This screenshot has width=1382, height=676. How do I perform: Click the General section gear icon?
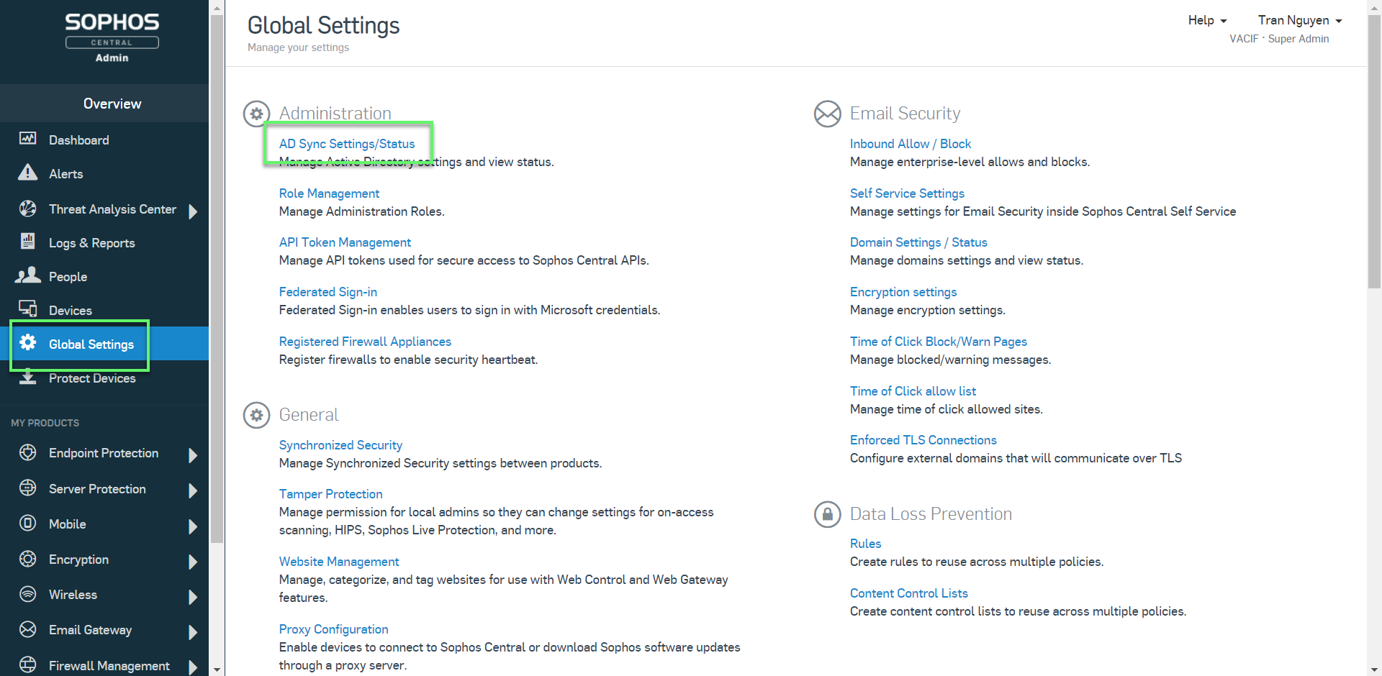[256, 415]
